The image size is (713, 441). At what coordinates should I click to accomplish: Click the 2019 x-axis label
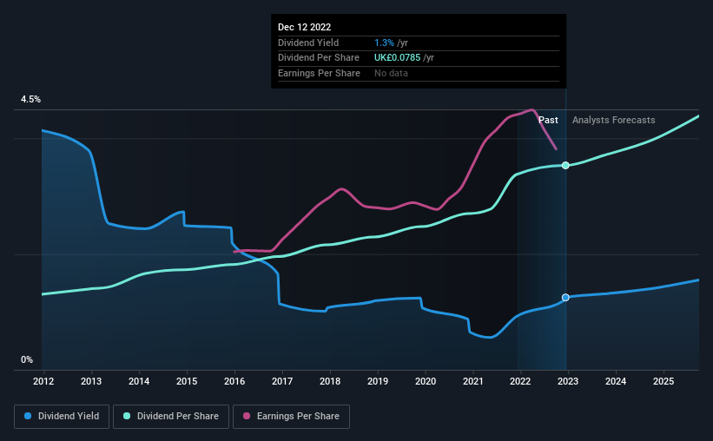378,381
